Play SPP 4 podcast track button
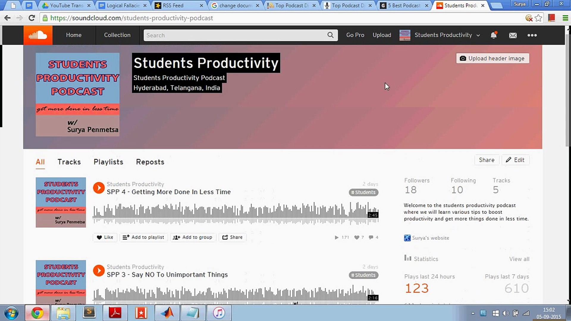The height and width of the screenshot is (321, 571). (x=98, y=188)
